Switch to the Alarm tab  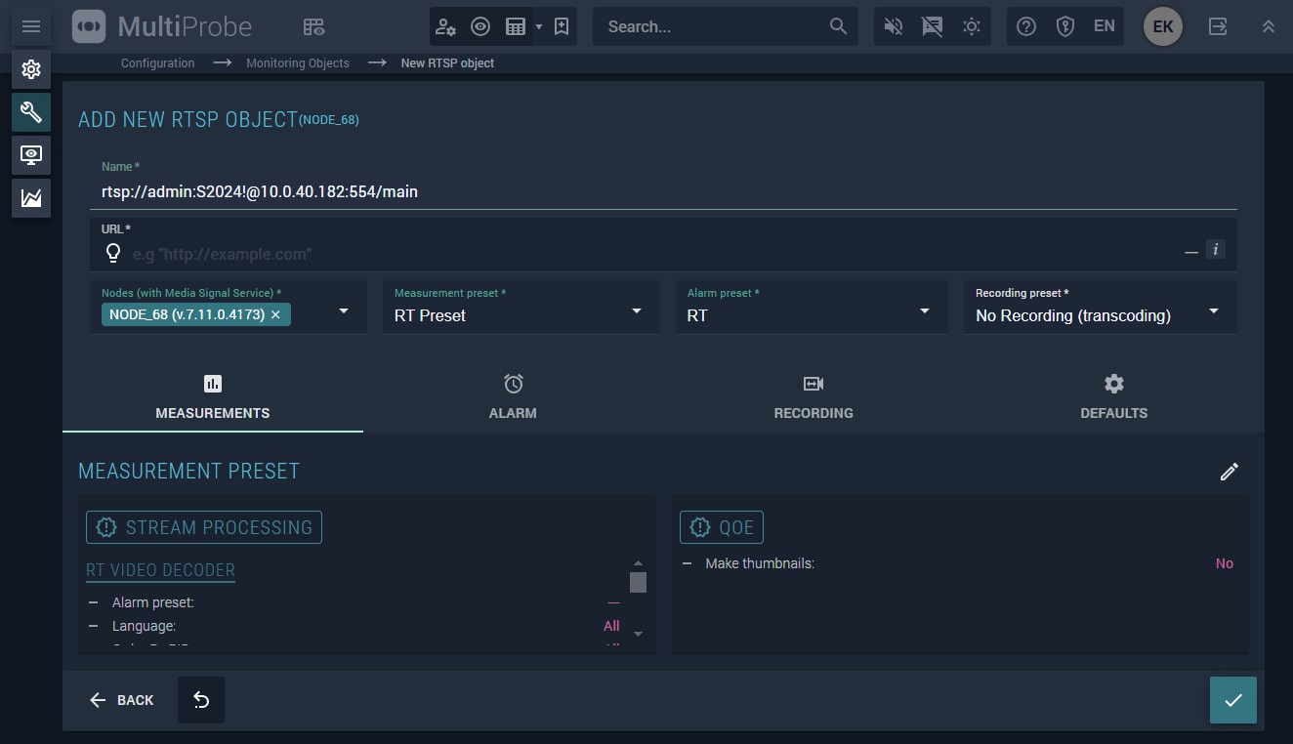[513, 397]
